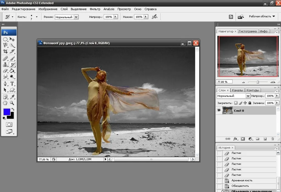Open the Фильтр menu

point(95,9)
